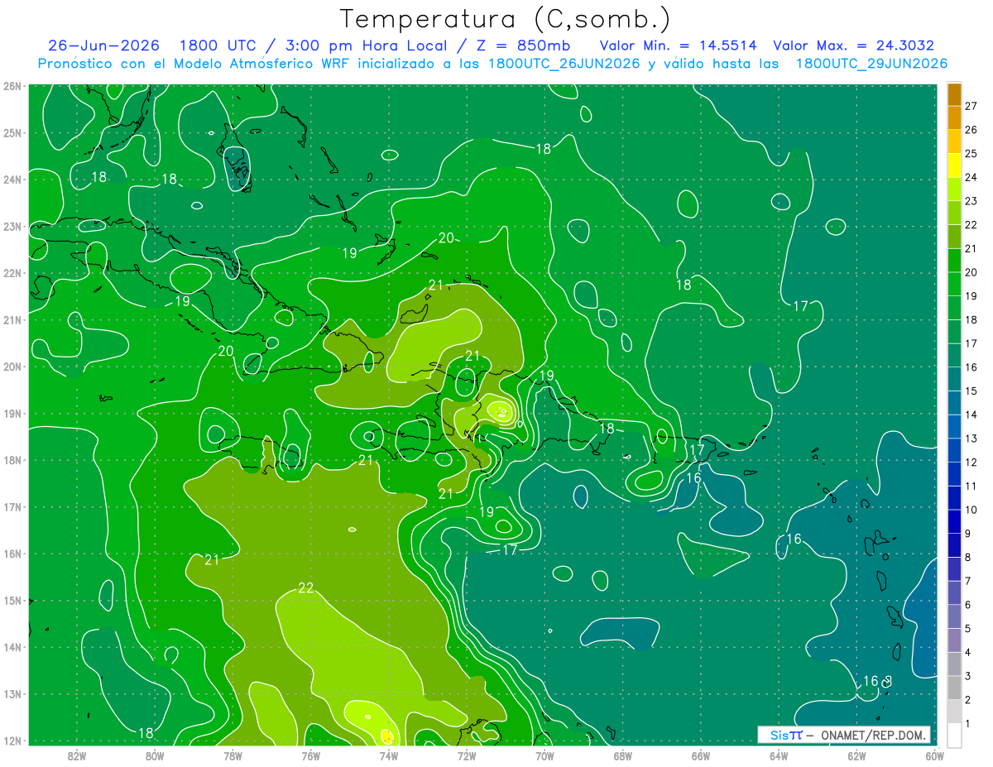993x767 pixels.
Task: Click the 82W longitude axis label
Action: pyautogui.click(x=77, y=756)
